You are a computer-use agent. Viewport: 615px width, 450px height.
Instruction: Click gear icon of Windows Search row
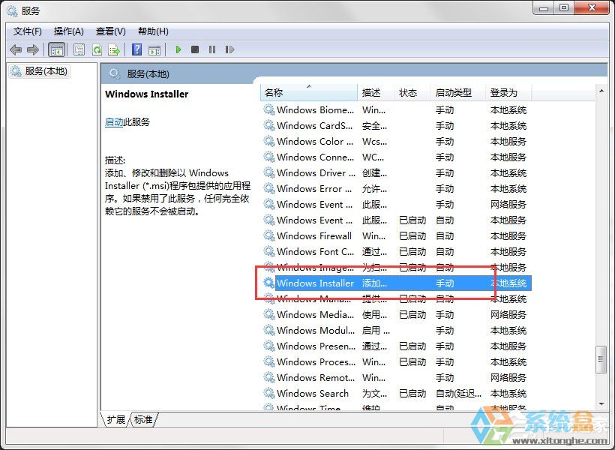pos(269,393)
